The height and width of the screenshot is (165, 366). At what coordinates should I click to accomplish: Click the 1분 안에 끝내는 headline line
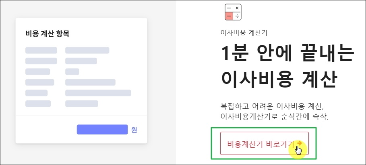(x=287, y=53)
